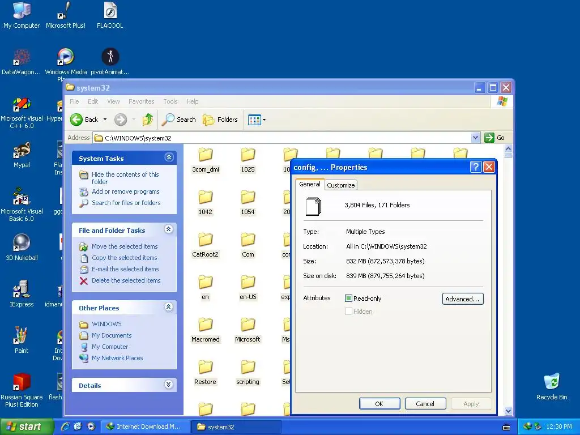Select the 3com_dmi folder
The height and width of the screenshot is (435, 580).
coord(205,160)
